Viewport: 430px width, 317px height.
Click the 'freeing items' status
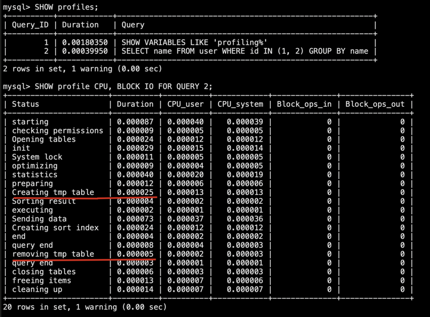(x=42, y=281)
